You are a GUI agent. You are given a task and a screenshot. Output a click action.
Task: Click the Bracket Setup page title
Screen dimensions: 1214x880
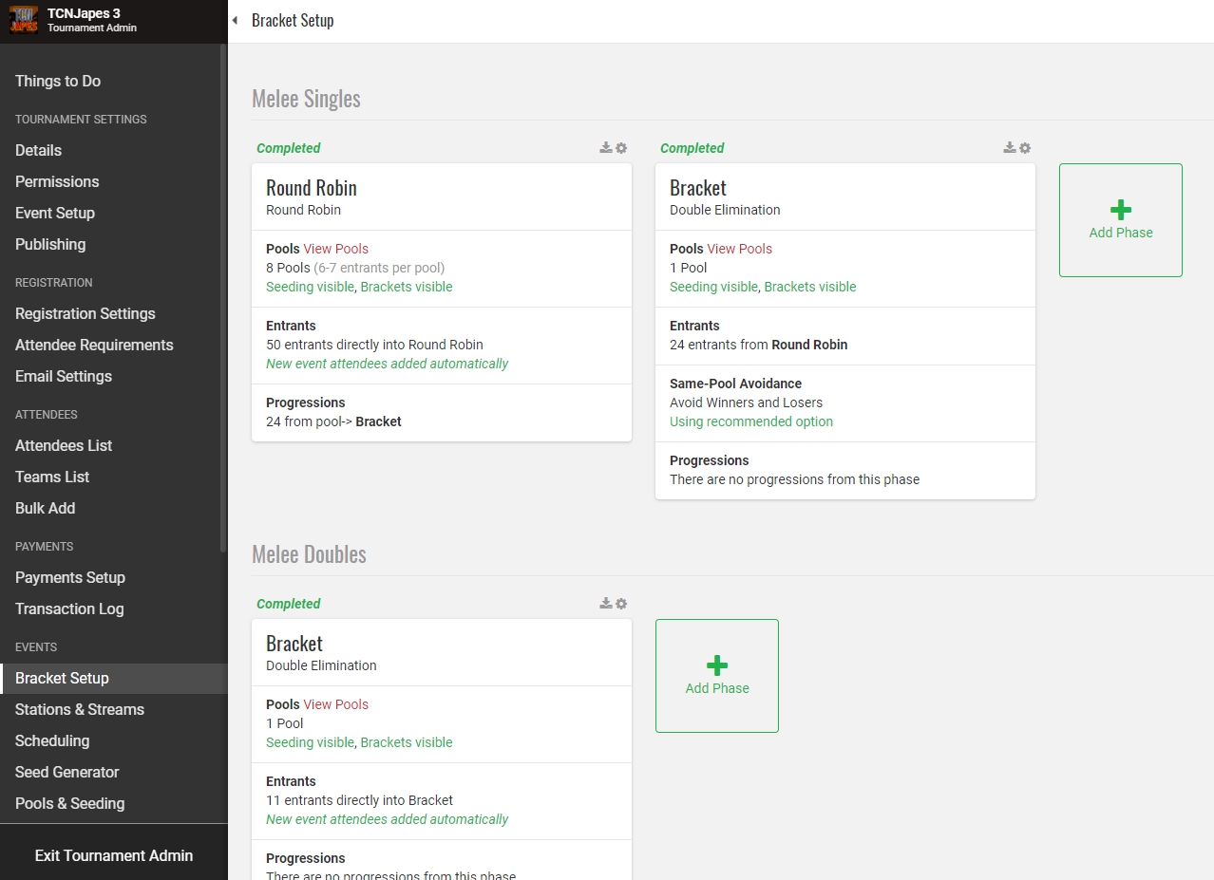click(293, 20)
